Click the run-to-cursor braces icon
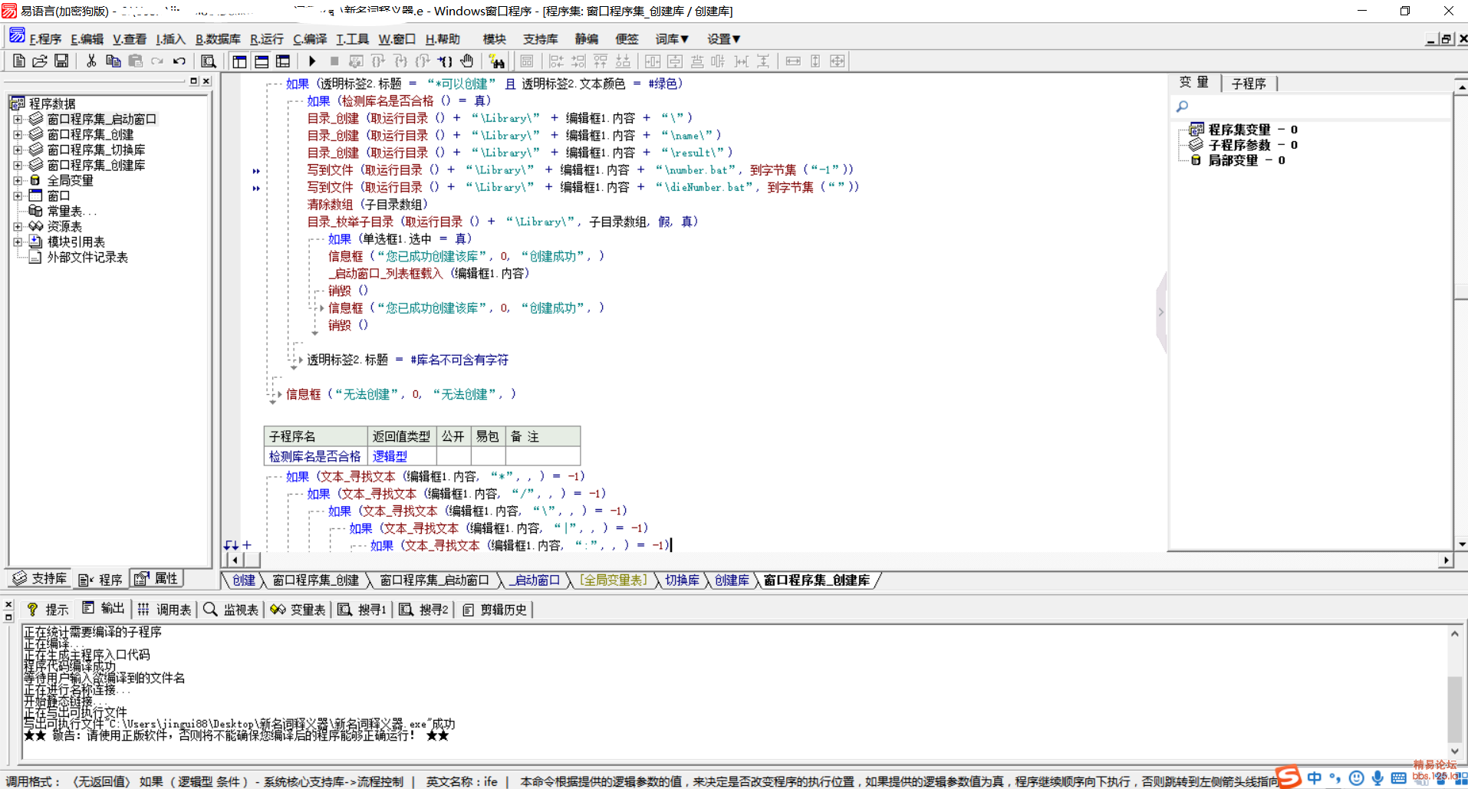The width and height of the screenshot is (1468, 789). tap(445, 61)
